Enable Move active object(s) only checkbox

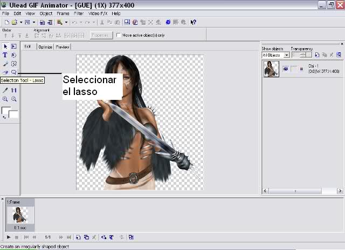click(119, 35)
